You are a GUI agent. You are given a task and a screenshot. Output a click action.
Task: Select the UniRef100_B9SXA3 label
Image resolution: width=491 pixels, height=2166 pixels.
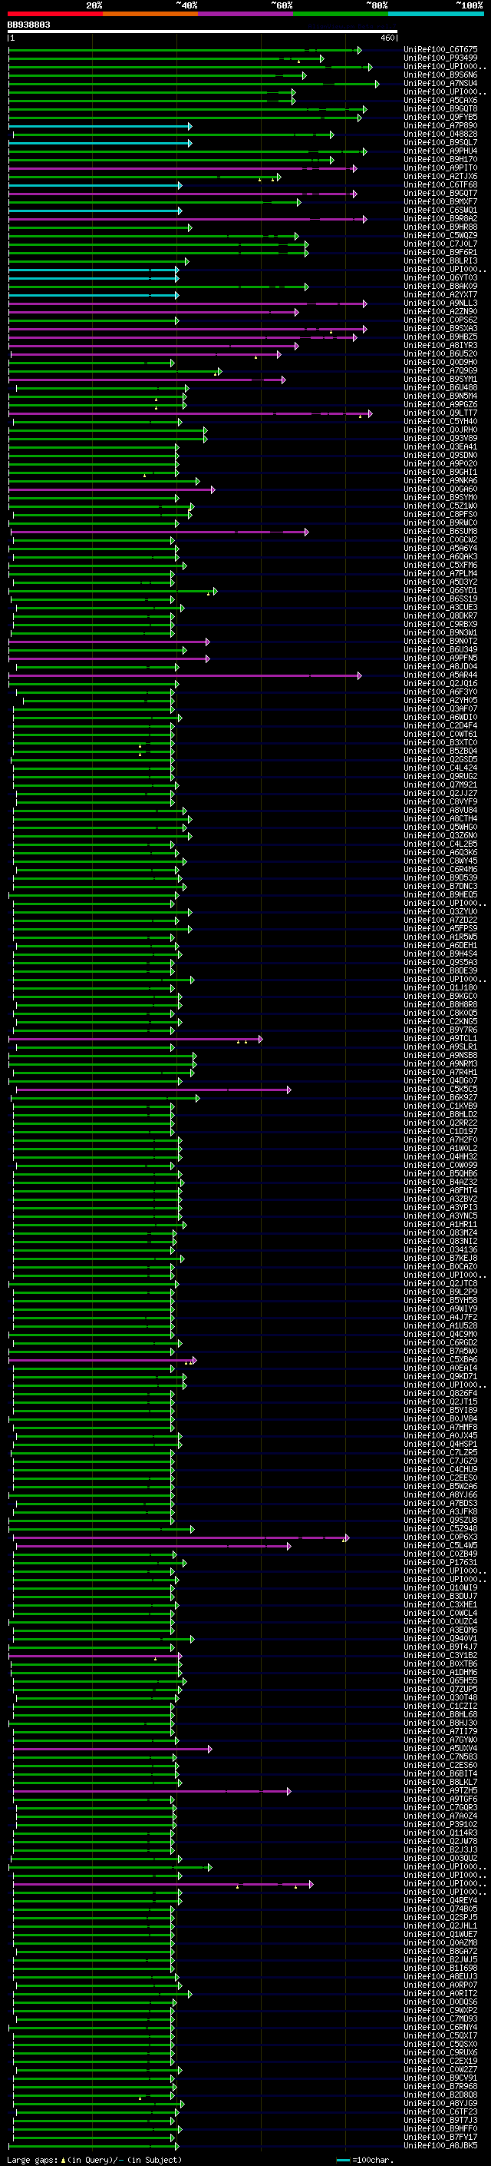(x=440, y=329)
